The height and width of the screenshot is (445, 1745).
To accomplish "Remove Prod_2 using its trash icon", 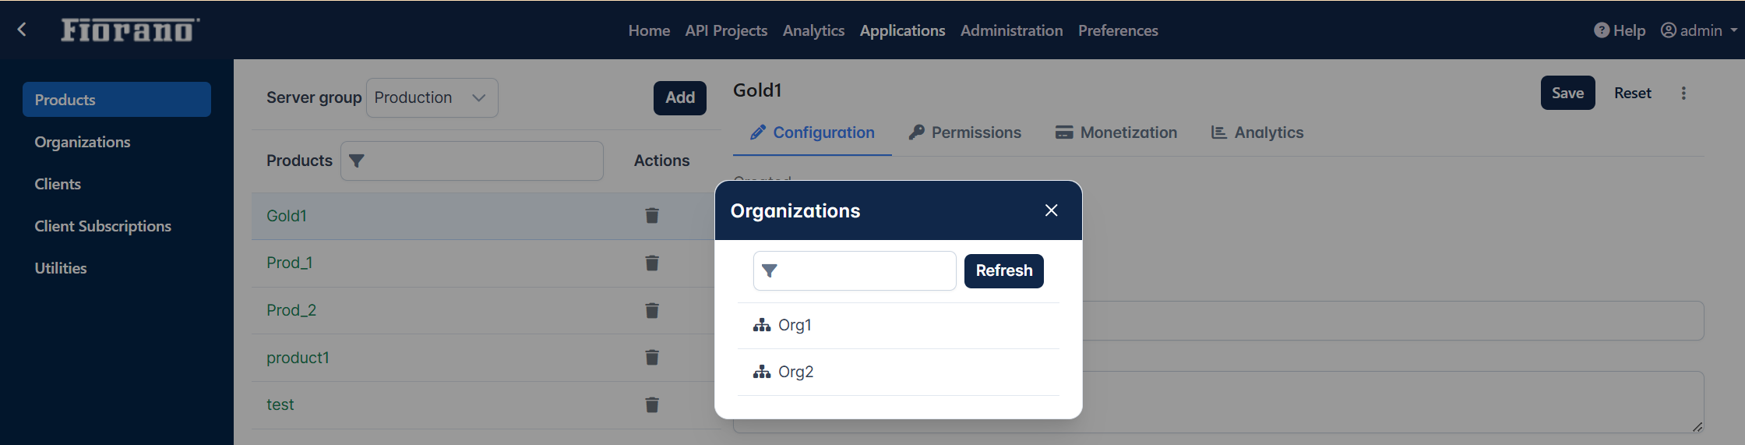I will coord(652,310).
